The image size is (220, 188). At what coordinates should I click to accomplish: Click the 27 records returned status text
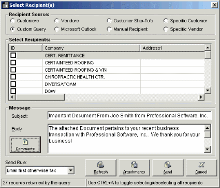pos(37,183)
